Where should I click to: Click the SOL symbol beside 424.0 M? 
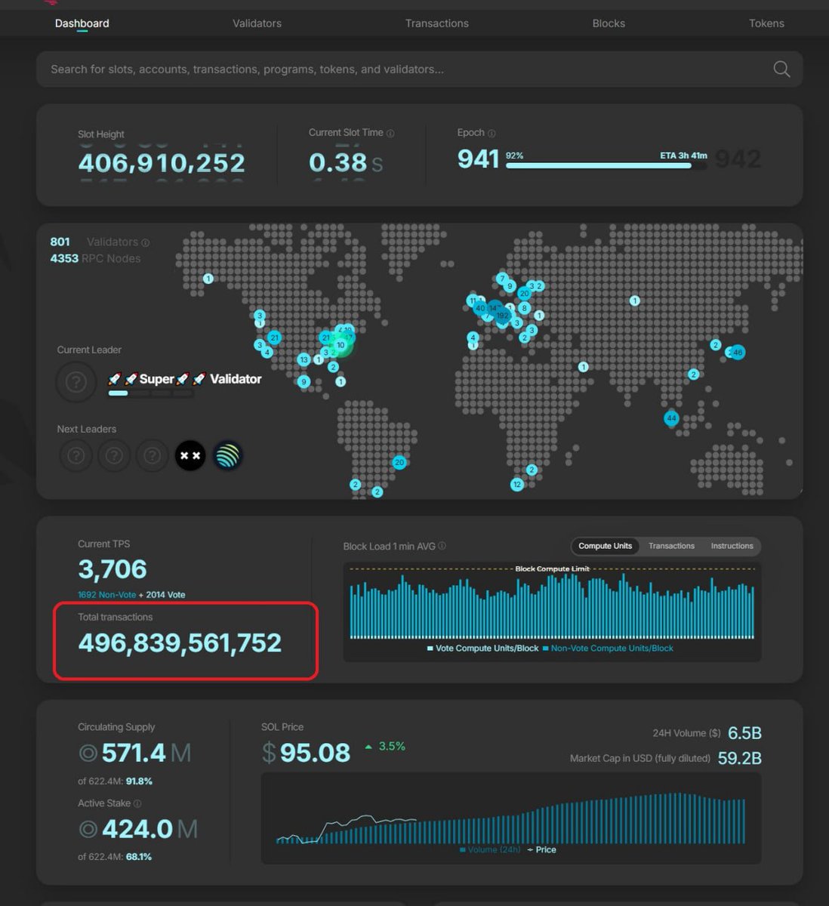[x=88, y=830]
